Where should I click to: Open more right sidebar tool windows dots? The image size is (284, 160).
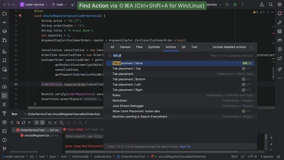(280, 78)
